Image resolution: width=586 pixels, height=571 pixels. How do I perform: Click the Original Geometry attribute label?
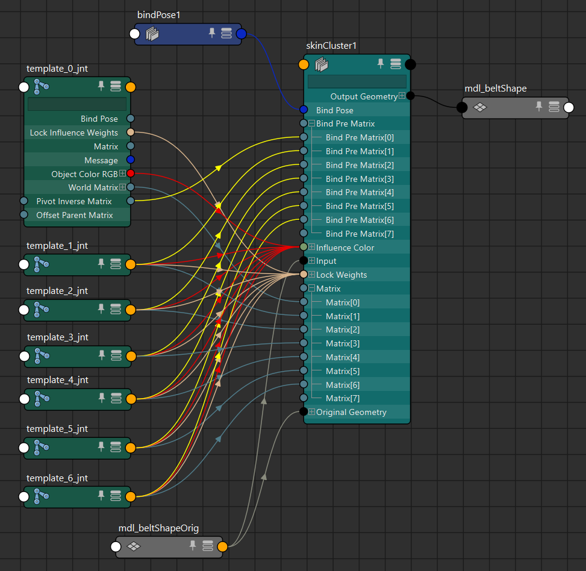point(351,412)
